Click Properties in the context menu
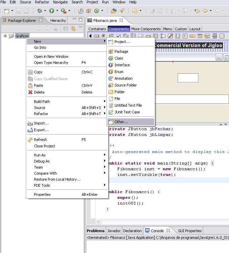Image resolution: width=229 pixels, height=253 pixels. tap(42, 194)
